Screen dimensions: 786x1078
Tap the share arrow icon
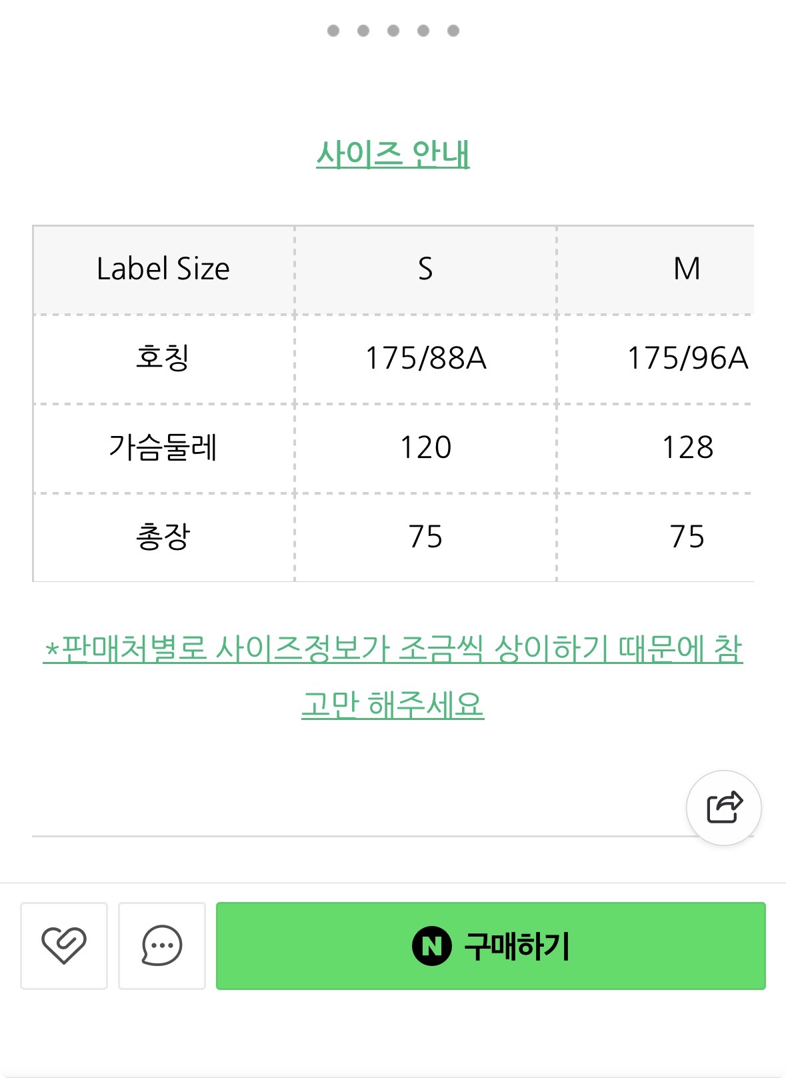pos(723,807)
